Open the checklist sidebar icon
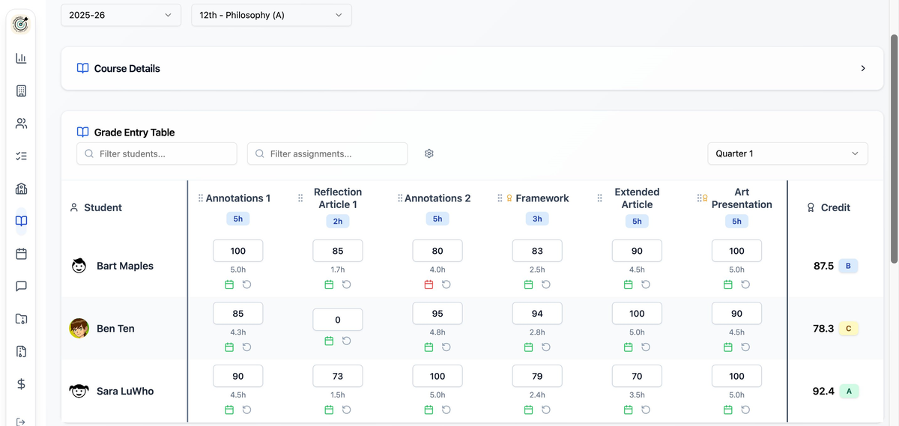Screen dimensions: 899x426 [21, 156]
